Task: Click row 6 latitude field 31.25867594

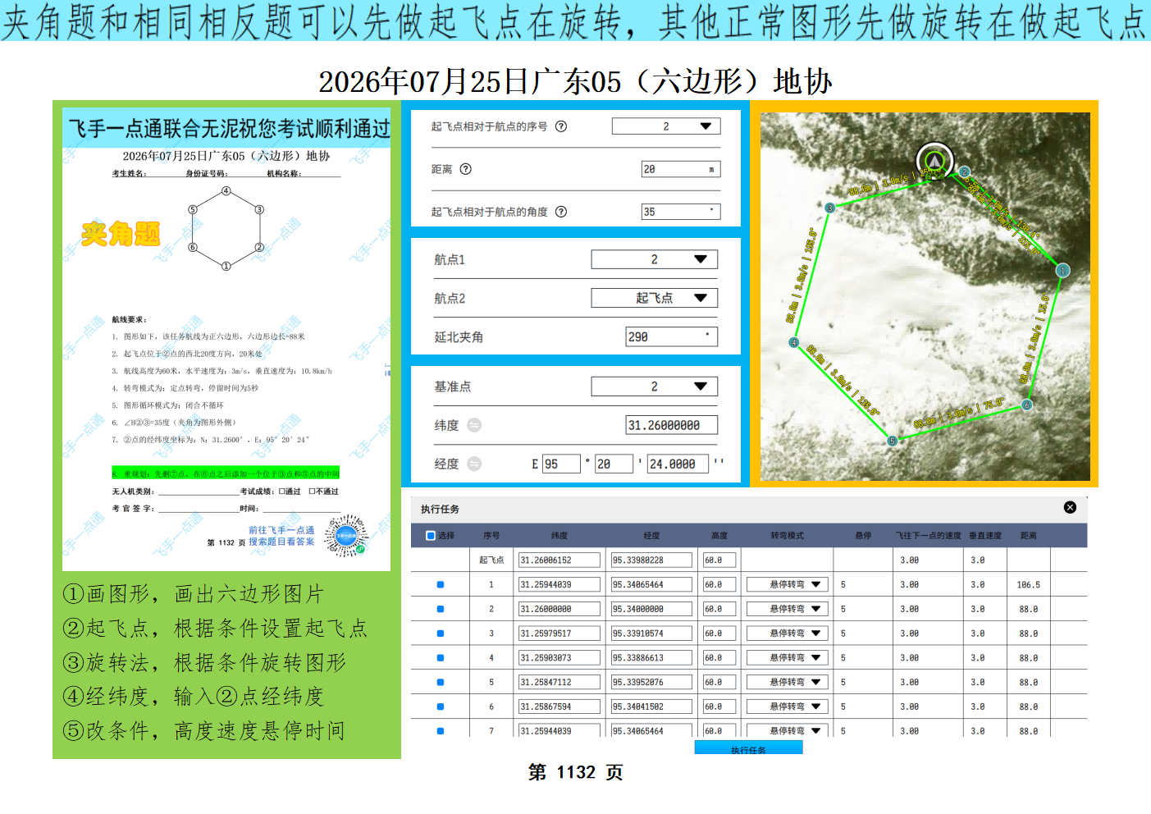Action: point(561,707)
